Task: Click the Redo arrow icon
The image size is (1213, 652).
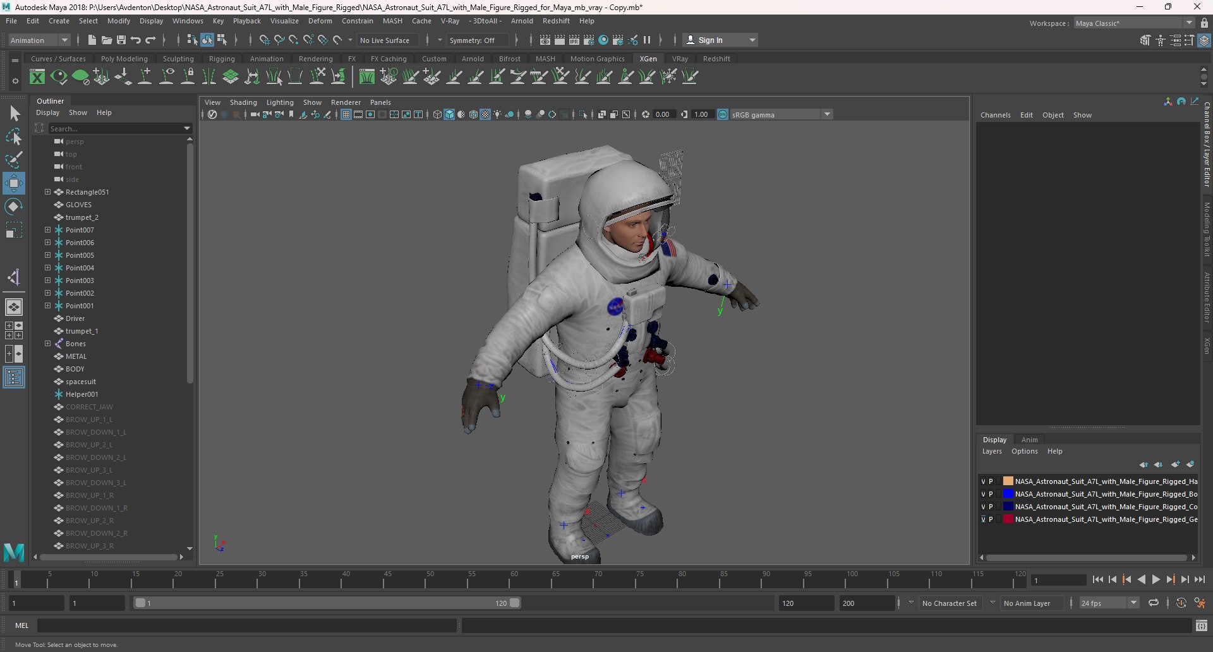Action: [150, 40]
